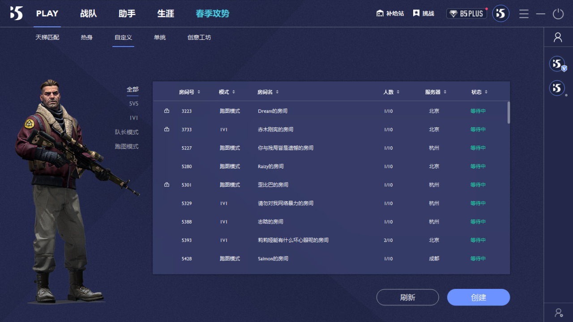Image resolution: width=573 pixels, height=322 pixels.
Task: Filter room list by 队长模式
Action: (127, 132)
